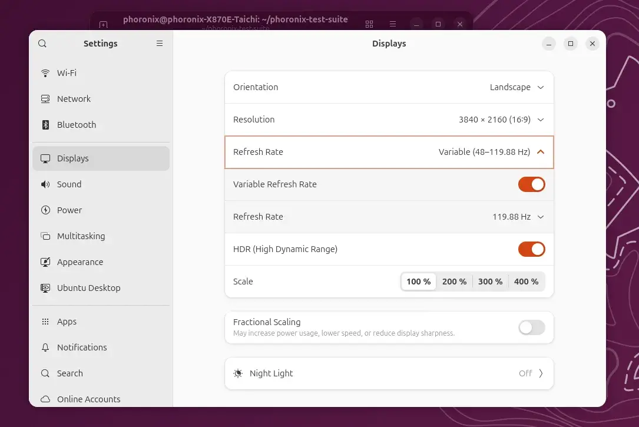Open the Appearance settings page
639x427 pixels.
(x=80, y=262)
